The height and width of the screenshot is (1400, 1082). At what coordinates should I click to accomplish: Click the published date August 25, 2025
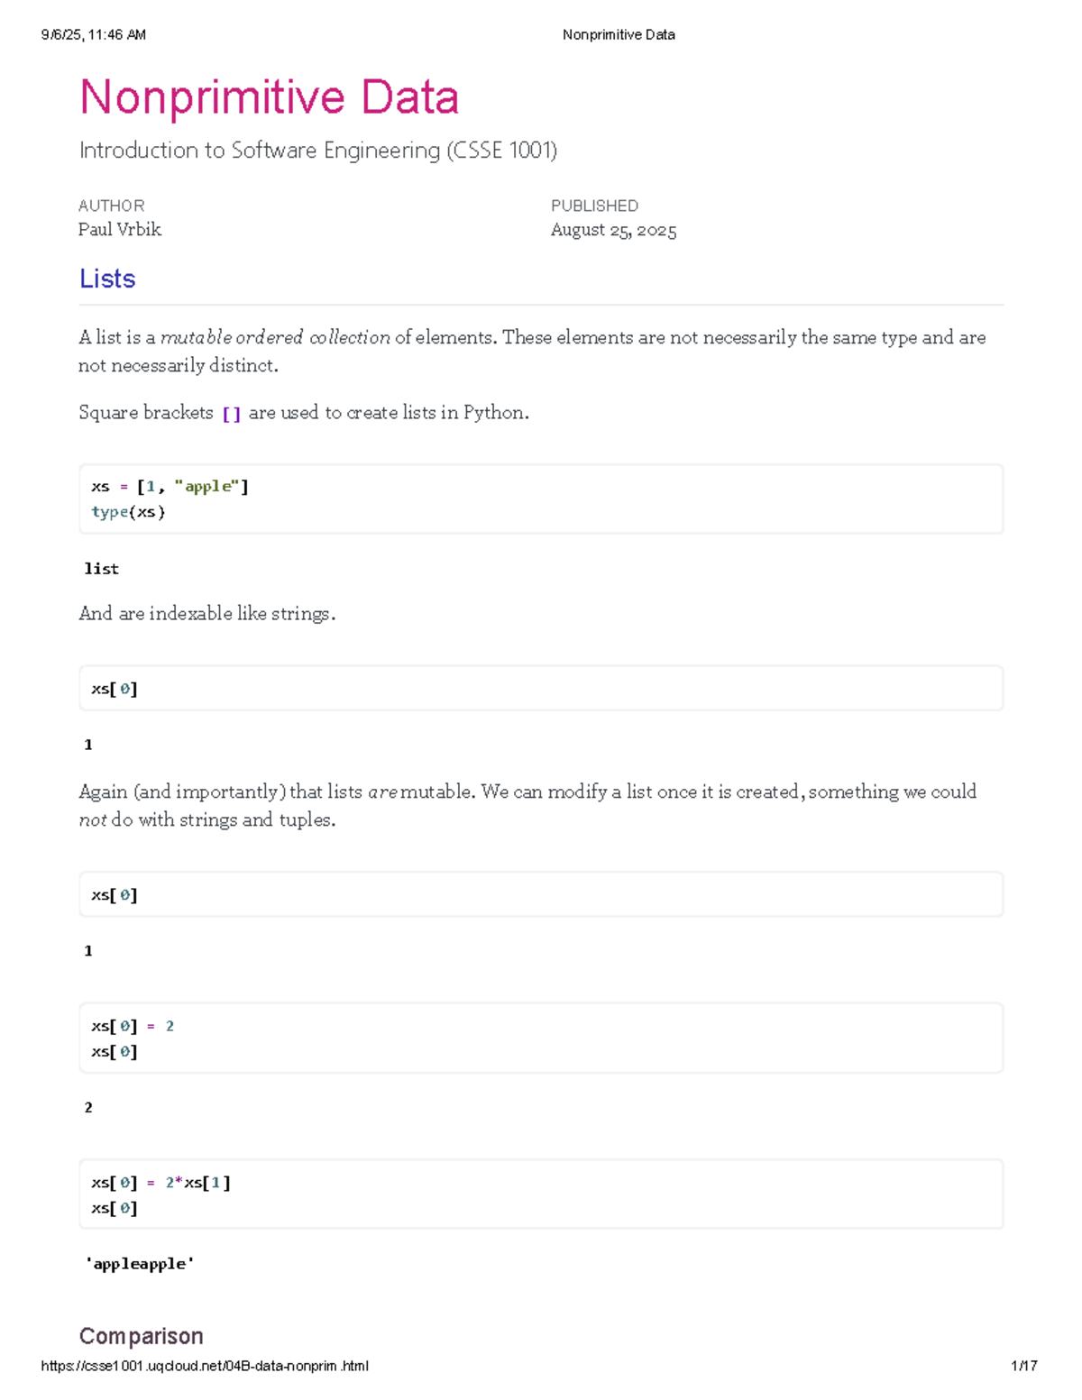click(x=614, y=230)
